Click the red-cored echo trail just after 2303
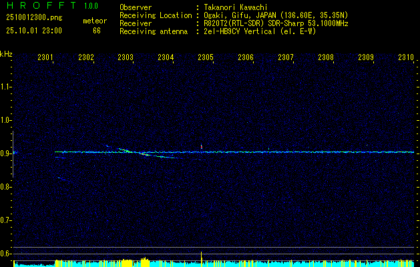The width and height of the screenshot is (420, 267). 144,154
